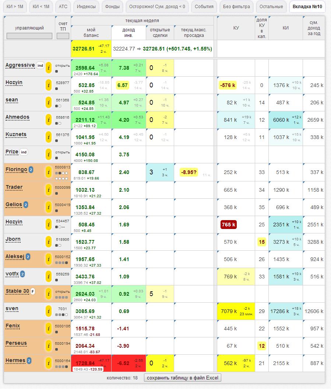Sort by доход инв. column header

(x=128, y=32)
